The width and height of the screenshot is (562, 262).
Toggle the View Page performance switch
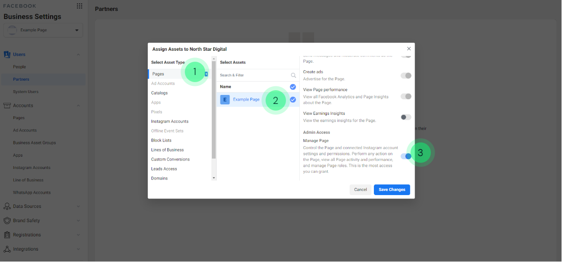(x=406, y=96)
